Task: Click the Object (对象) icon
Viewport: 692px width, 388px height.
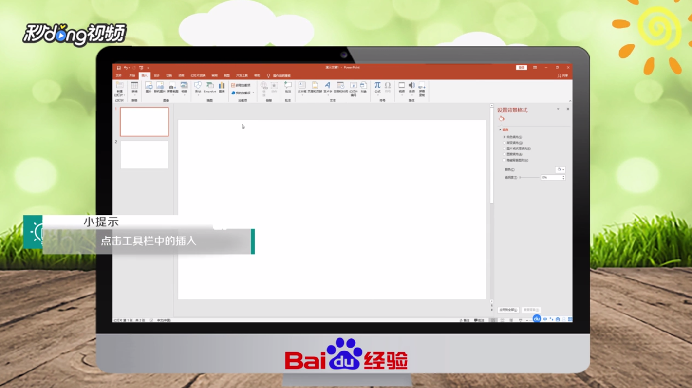Action: click(x=363, y=85)
